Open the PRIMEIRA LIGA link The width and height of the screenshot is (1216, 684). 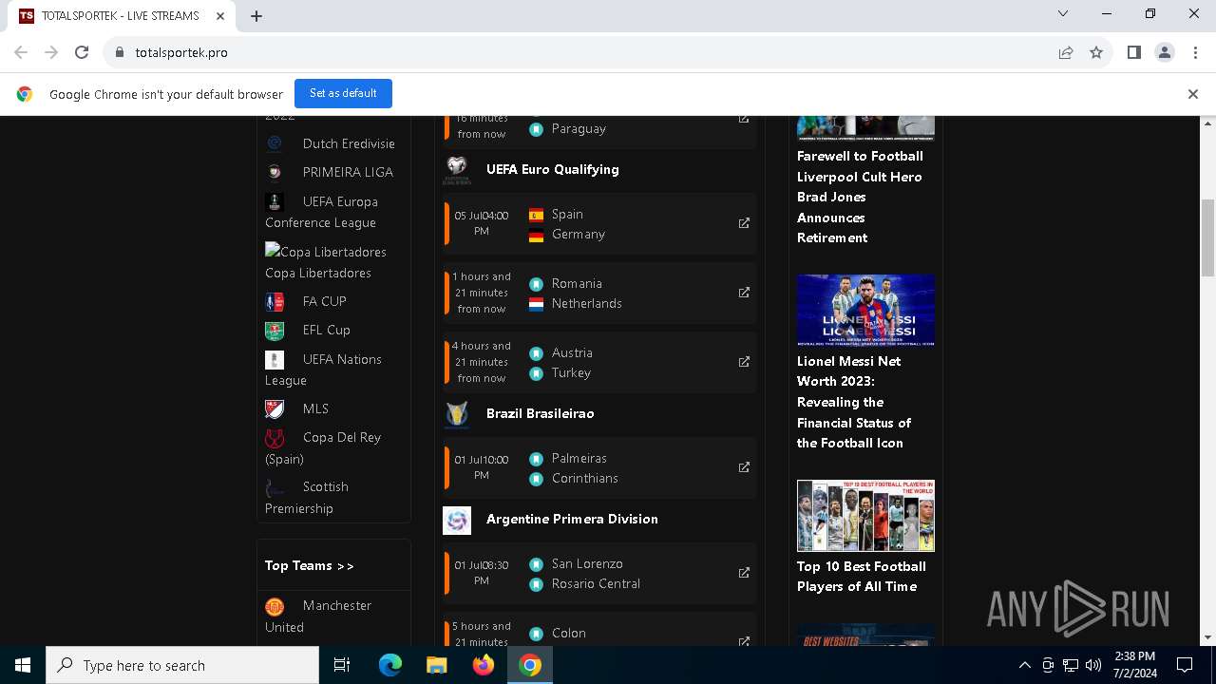pos(348,172)
